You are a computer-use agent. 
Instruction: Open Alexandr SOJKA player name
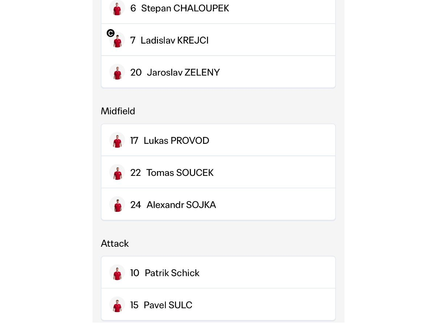[181, 205]
